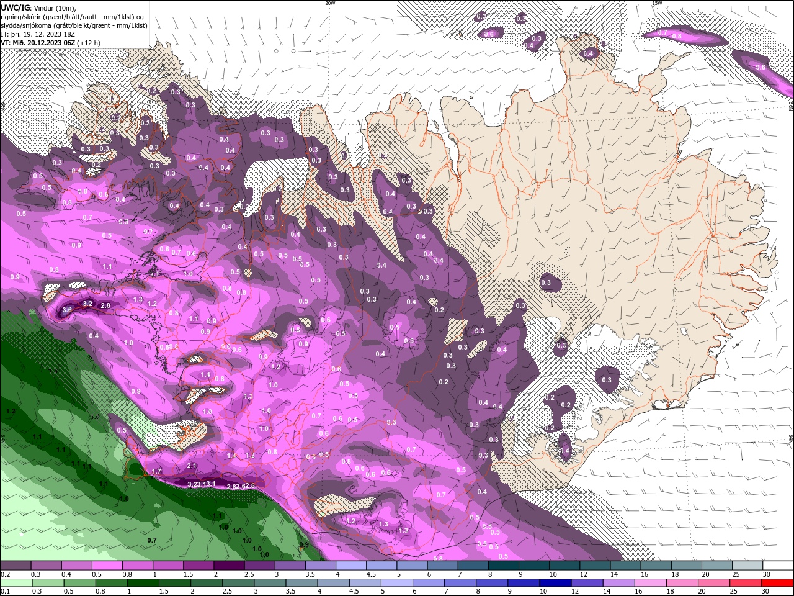Select the darkest green 1 mm rain swatch

(x=143, y=583)
